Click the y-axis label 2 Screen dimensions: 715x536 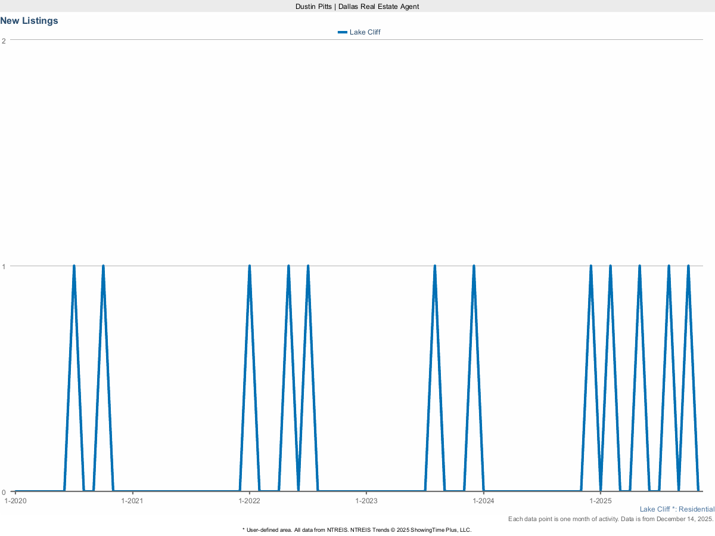[x=4, y=40]
